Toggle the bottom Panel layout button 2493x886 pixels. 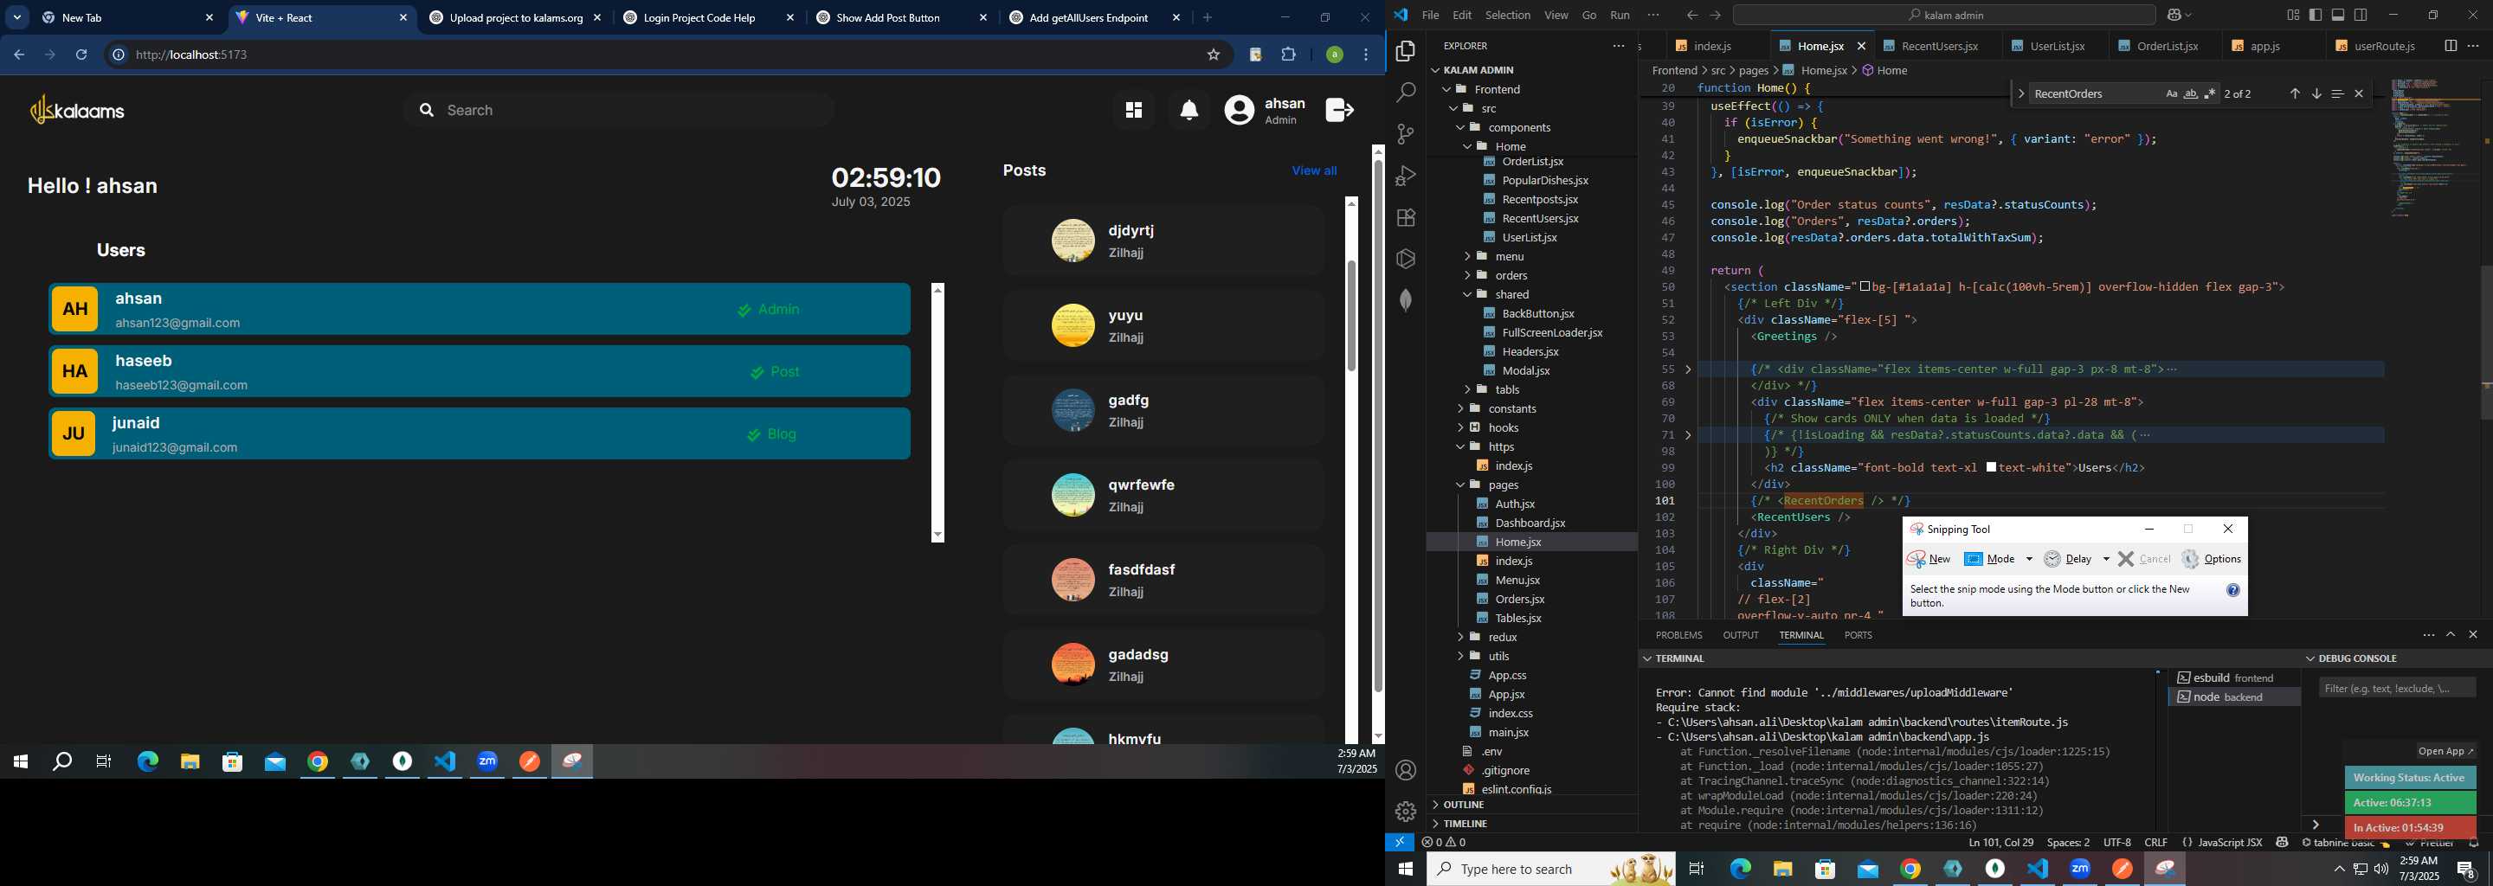2338,15
